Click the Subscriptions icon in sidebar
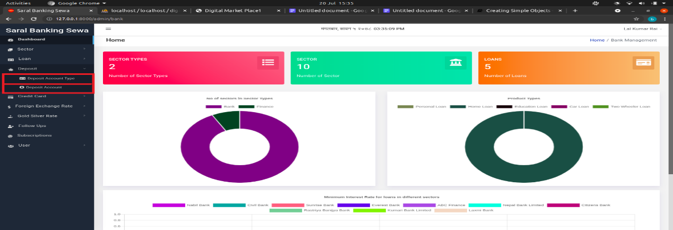 pos(10,136)
